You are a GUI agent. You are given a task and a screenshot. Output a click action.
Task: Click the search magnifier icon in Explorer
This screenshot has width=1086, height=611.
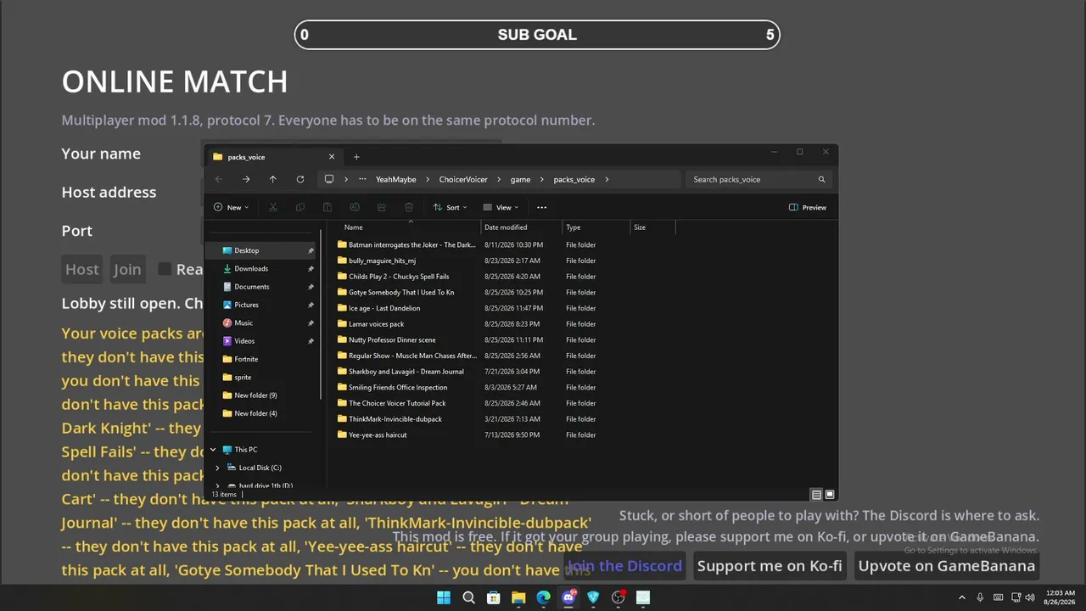[x=821, y=179]
